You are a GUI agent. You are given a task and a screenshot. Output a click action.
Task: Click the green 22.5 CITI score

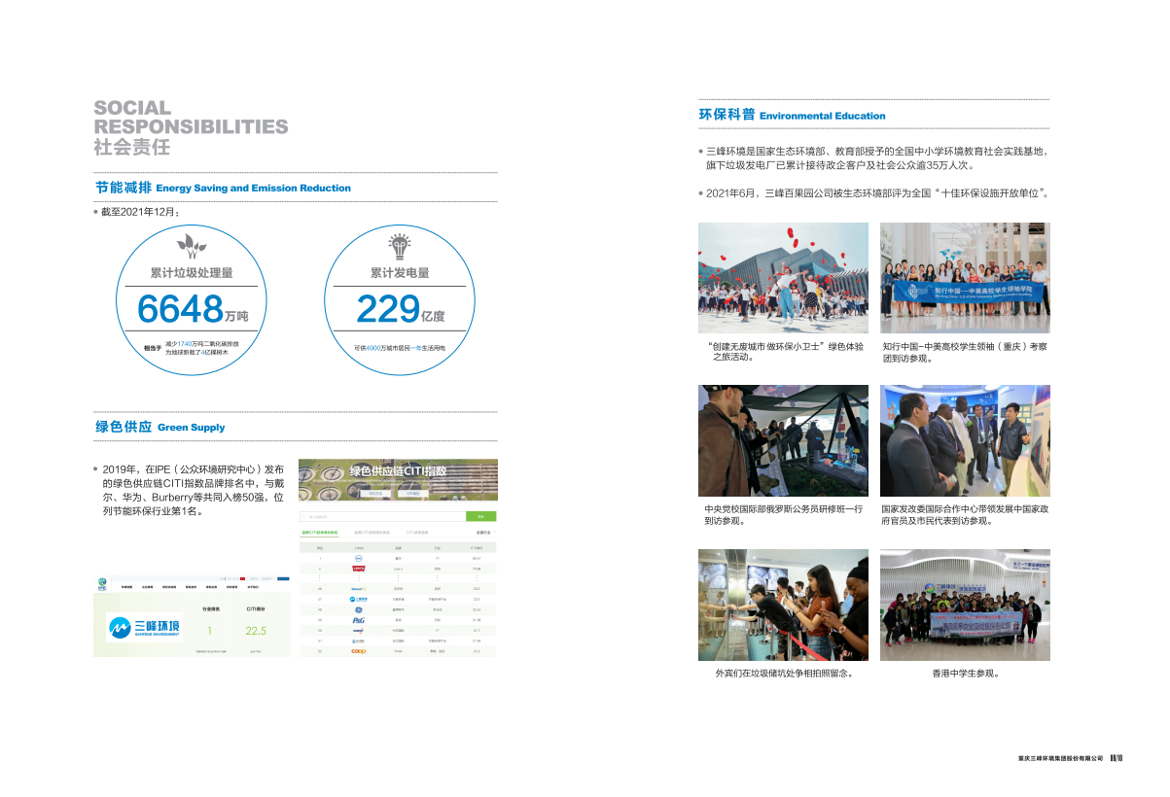(256, 631)
